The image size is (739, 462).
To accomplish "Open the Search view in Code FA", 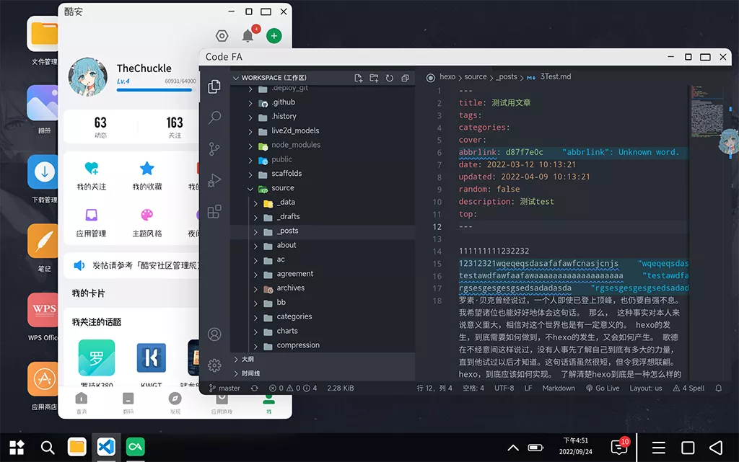I will tap(214, 117).
